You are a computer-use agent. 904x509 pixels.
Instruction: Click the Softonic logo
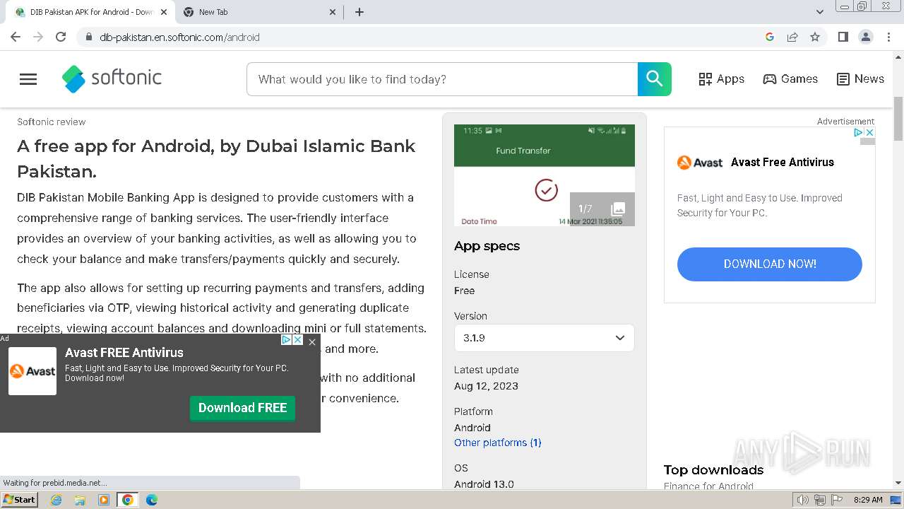pyautogui.click(x=112, y=78)
